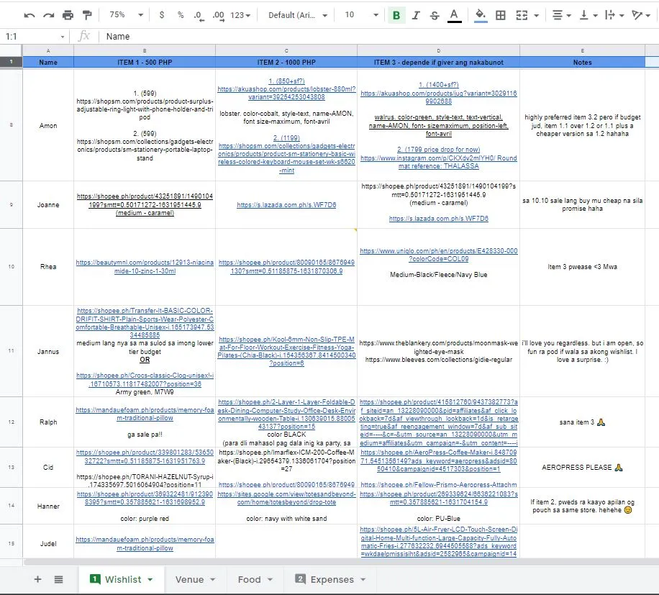The height and width of the screenshot is (595, 659).
Task: Select the AEROPRESS PLEASE notes cell
Action: pos(582,467)
